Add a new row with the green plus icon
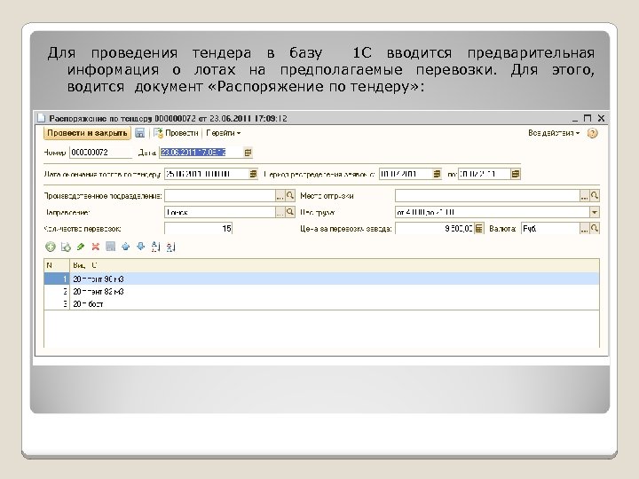Screen dimensions: 639x479 (x=51, y=247)
